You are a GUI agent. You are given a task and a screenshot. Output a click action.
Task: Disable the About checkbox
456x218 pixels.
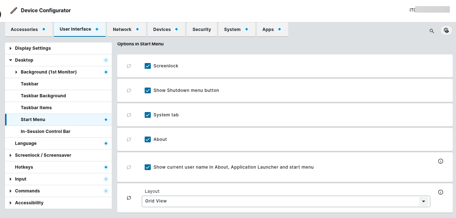tap(148, 139)
